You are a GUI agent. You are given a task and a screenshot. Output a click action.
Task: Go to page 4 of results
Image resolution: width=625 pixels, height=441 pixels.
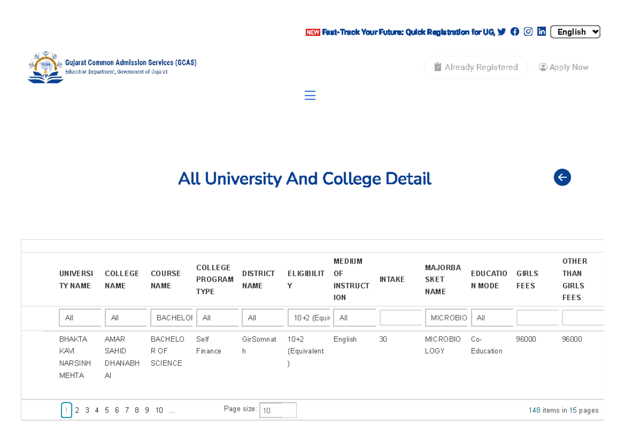pos(97,410)
